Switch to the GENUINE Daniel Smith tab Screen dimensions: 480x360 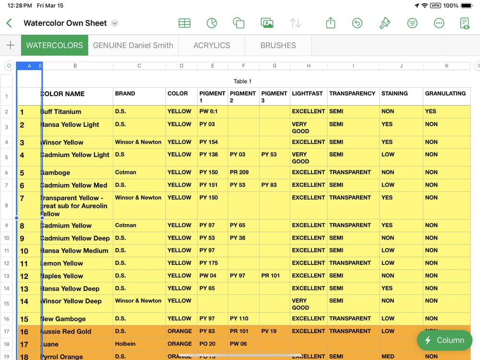click(133, 45)
